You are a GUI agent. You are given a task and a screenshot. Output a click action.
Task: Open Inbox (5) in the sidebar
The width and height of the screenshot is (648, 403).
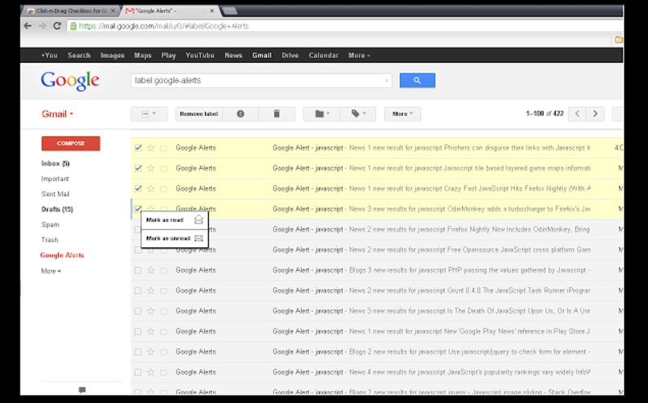(x=55, y=163)
